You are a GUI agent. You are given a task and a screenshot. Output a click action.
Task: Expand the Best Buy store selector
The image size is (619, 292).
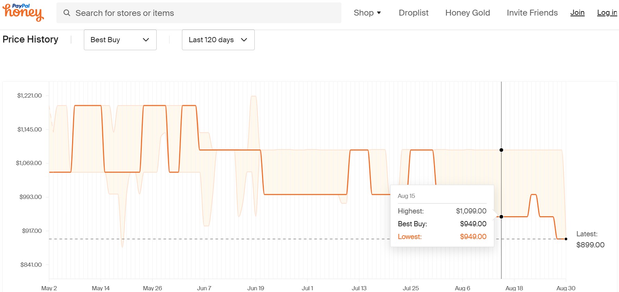coord(120,40)
